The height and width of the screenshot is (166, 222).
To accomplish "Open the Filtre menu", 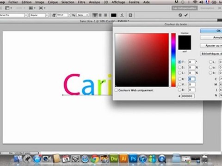I will 81,2.
